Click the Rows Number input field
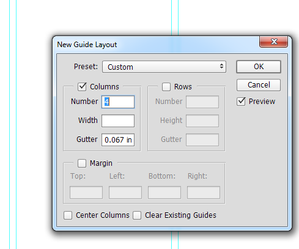 click(x=202, y=102)
